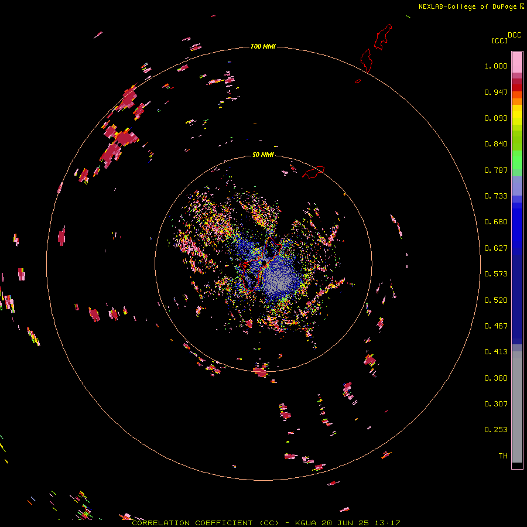The width and height of the screenshot is (527, 527).
Task: Click the 0.307 scale value
Action: (x=496, y=404)
